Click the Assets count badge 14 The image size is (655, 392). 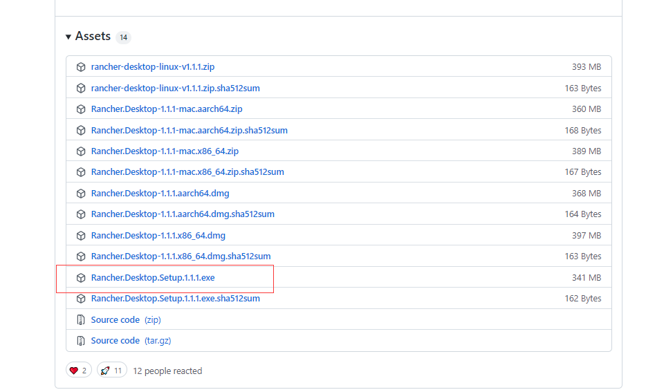[123, 37]
